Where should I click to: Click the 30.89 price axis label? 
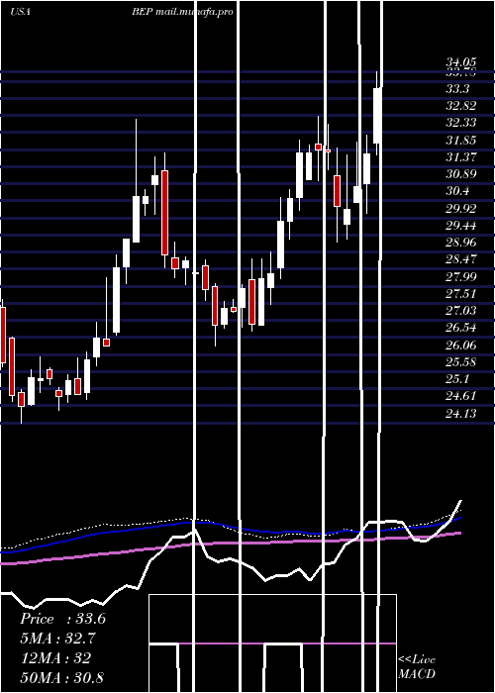point(460,174)
